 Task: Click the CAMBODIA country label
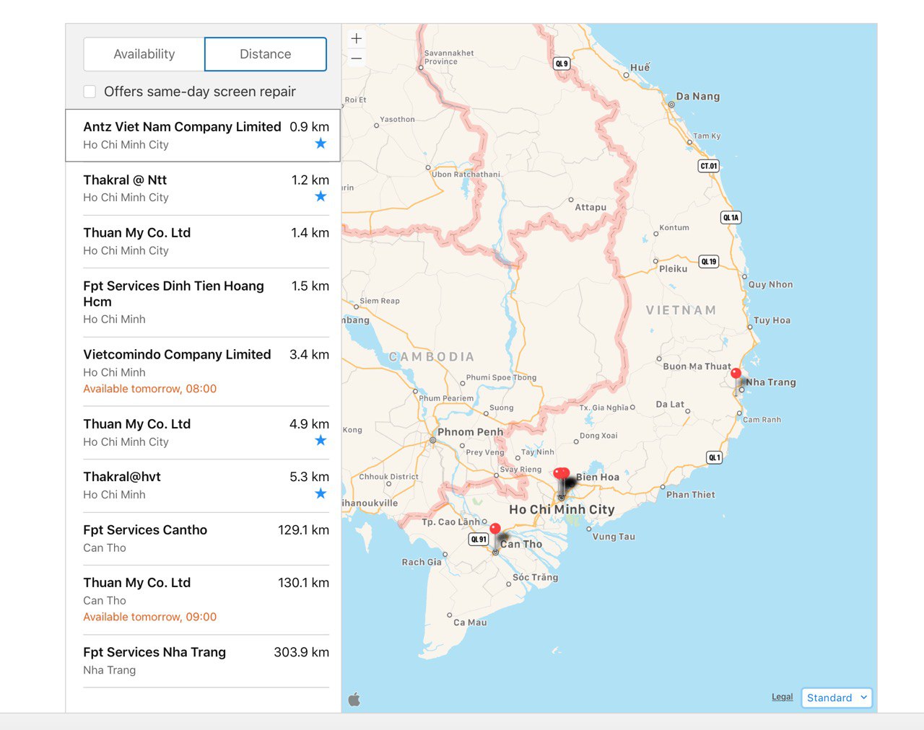432,357
